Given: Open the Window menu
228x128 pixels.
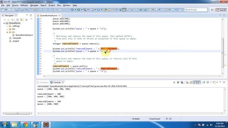Looking at the screenshot, I should [67, 5].
